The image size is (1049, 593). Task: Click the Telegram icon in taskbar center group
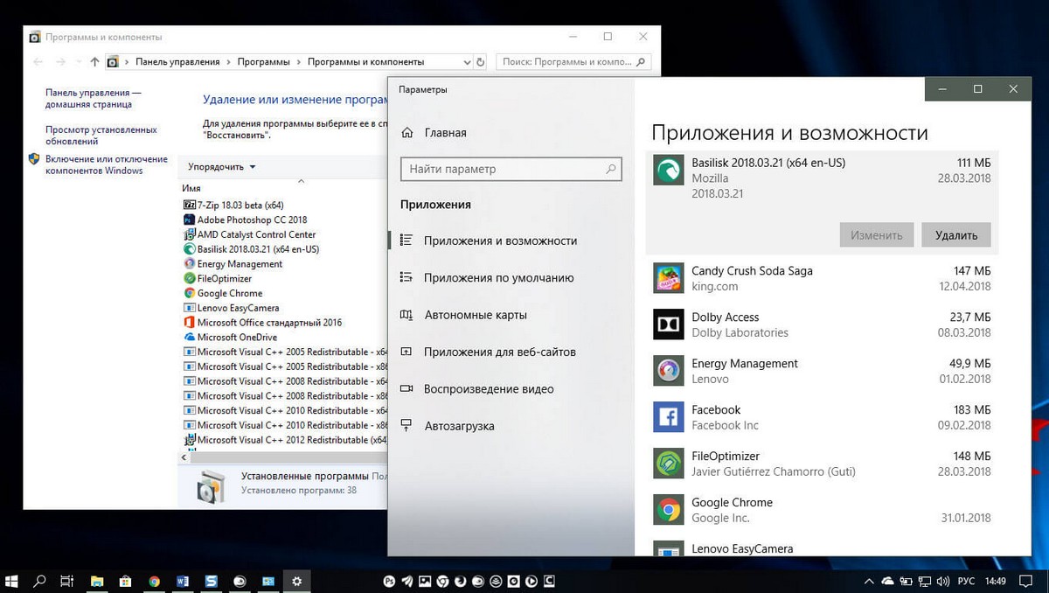(407, 581)
